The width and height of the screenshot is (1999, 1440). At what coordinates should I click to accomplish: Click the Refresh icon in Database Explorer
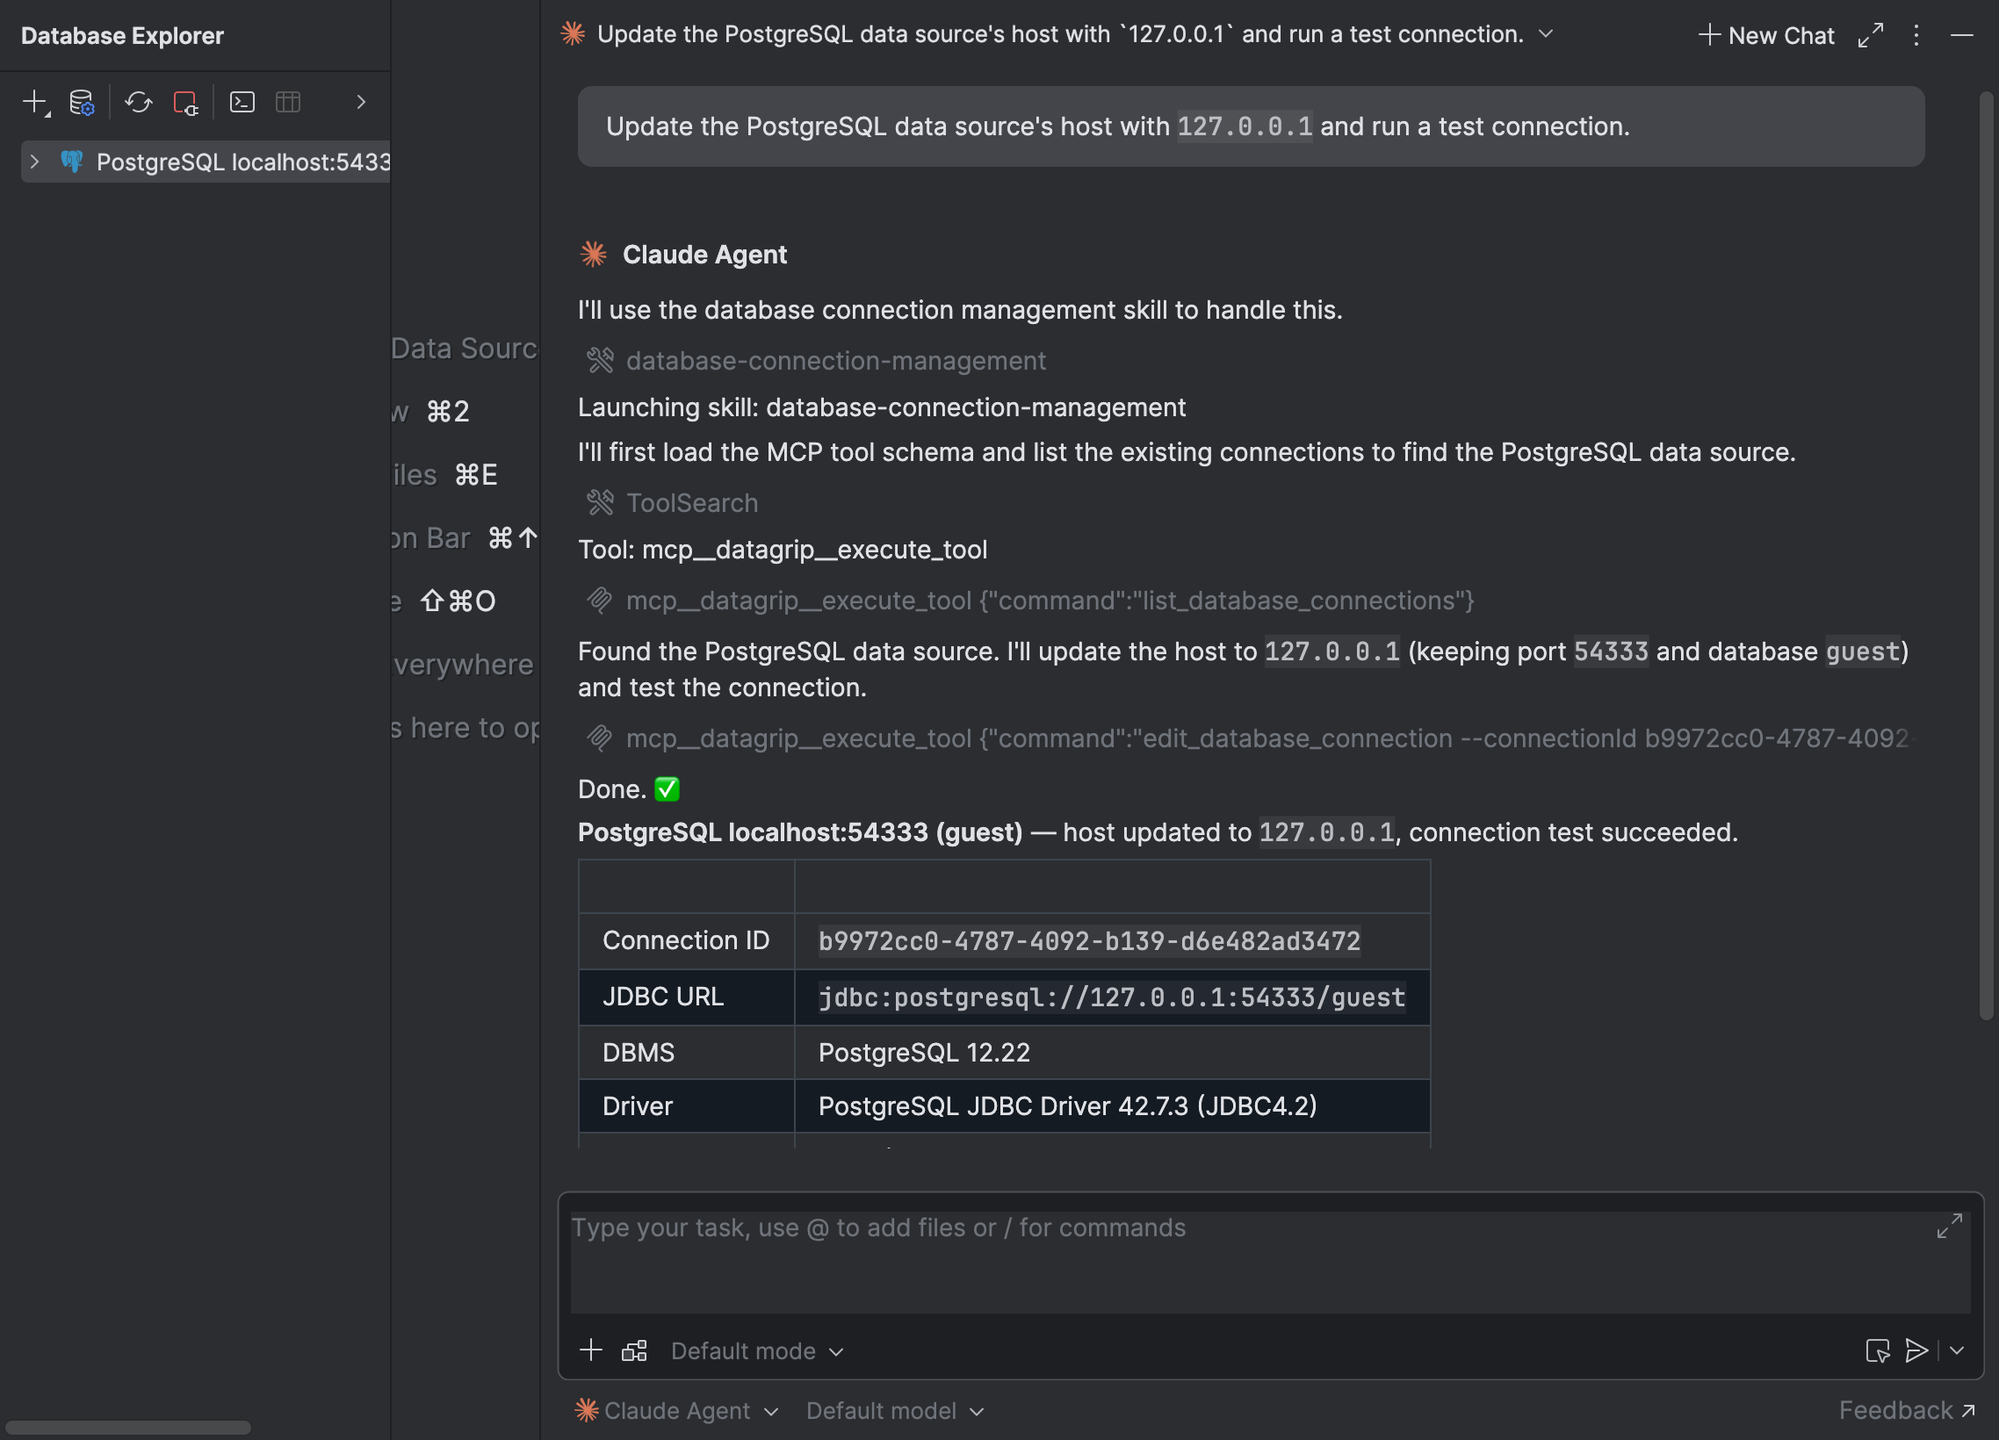[x=139, y=102]
